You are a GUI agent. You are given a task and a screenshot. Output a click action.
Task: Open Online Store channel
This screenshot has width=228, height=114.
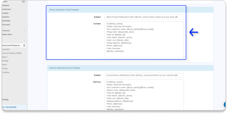7,34
